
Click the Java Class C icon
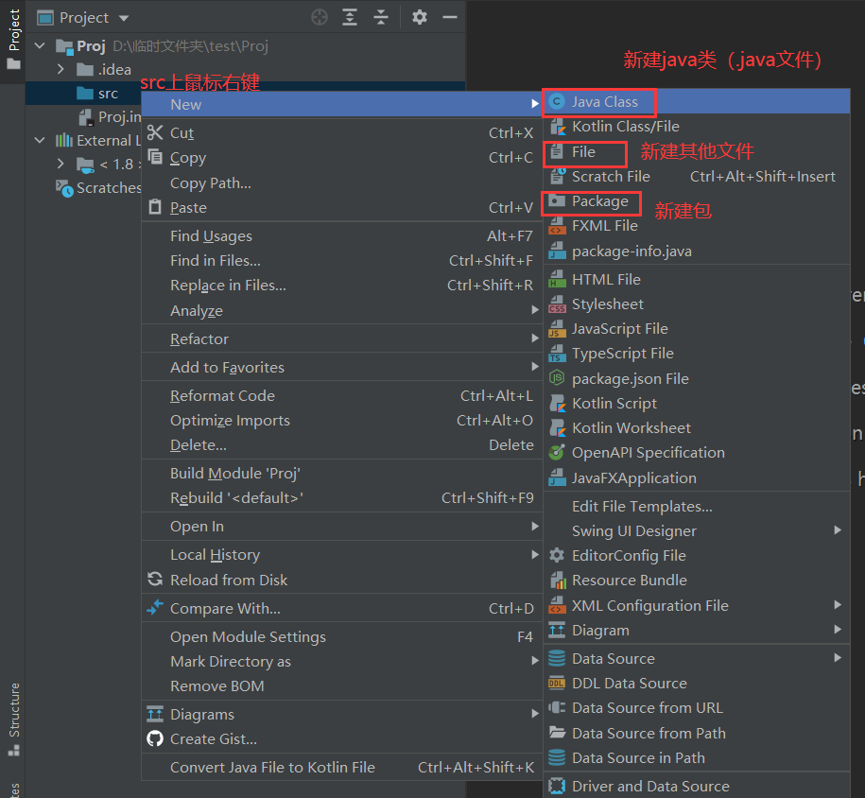click(557, 101)
